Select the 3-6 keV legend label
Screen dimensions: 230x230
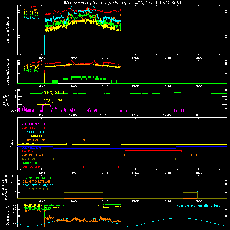pyautogui.click(x=30, y=7)
